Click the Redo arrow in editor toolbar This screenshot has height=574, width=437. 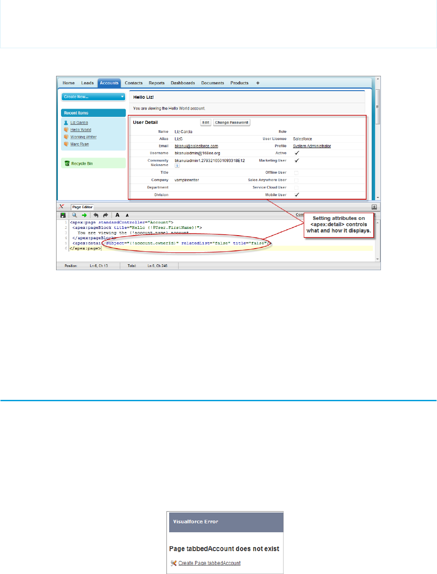click(105, 215)
